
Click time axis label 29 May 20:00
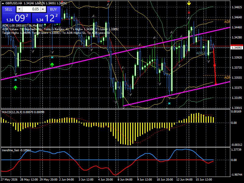point(48,179)
